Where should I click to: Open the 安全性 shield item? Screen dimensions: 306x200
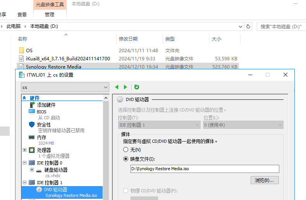(43, 125)
